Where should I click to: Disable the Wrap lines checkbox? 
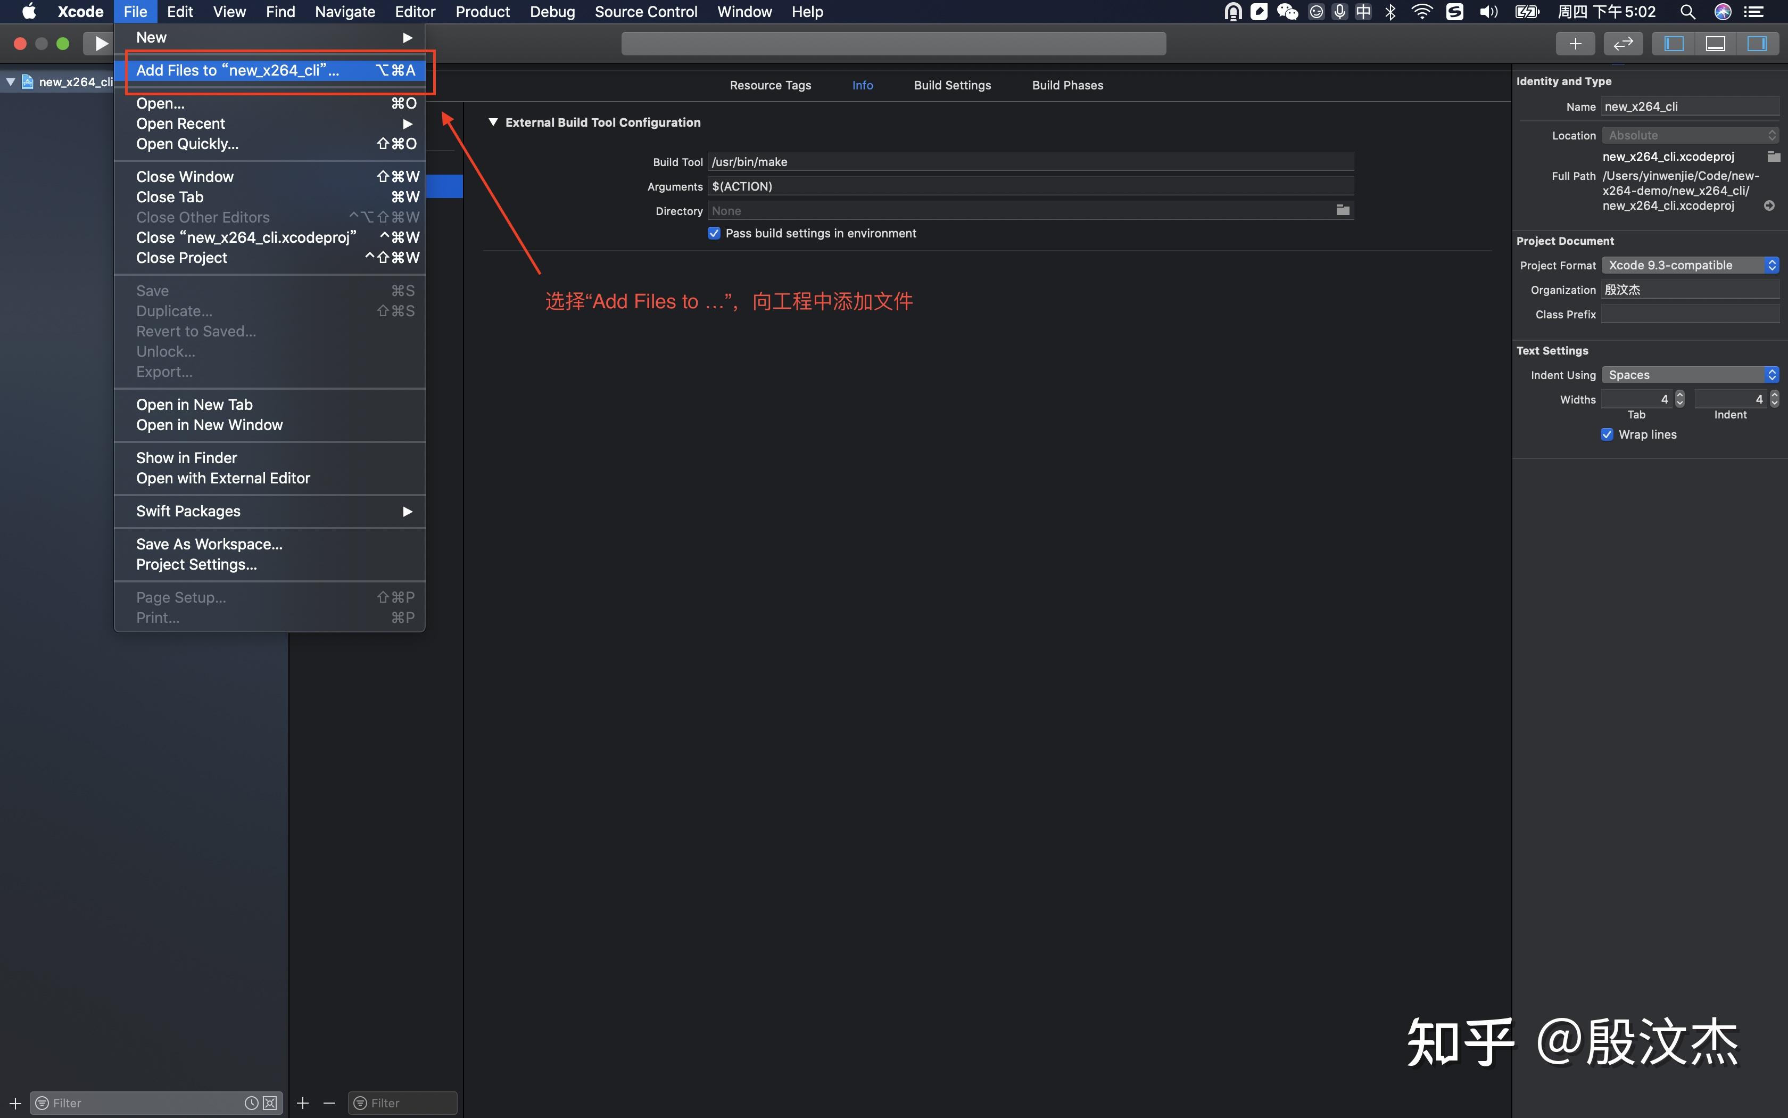[1607, 434]
